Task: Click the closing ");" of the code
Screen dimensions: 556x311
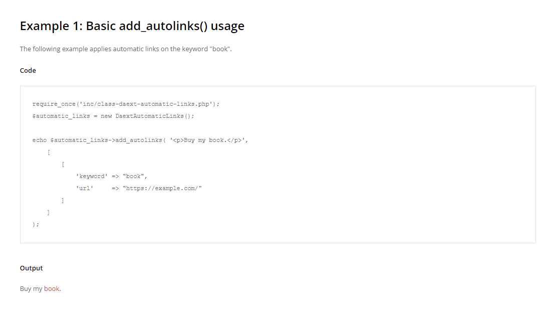Action: (x=36, y=225)
